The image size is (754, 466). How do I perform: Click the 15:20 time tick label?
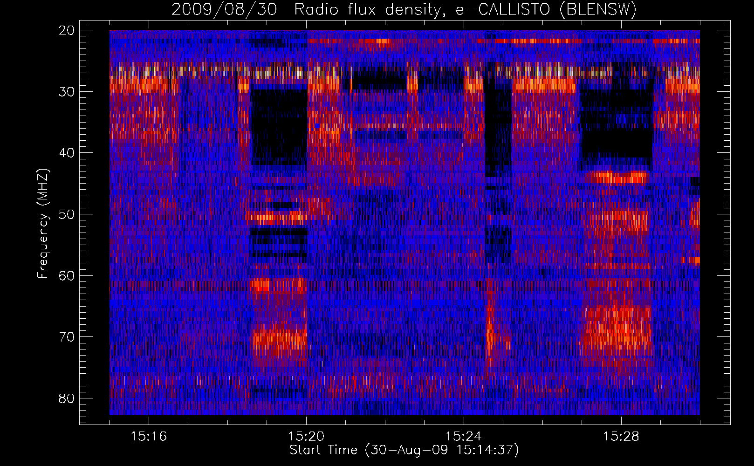[x=306, y=437]
